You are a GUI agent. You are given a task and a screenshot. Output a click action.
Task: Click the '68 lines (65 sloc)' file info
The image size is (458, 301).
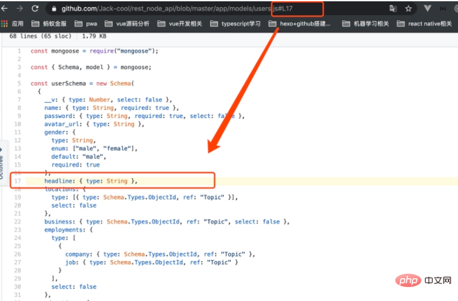40,36
